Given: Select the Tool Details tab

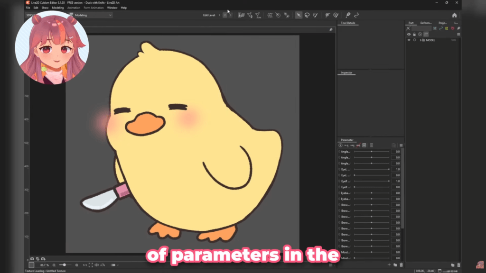Looking at the screenshot, I should coord(348,23).
